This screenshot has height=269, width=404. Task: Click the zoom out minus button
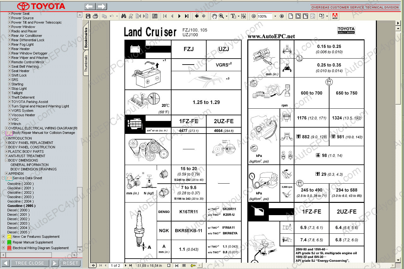pyautogui.click(x=254, y=16)
